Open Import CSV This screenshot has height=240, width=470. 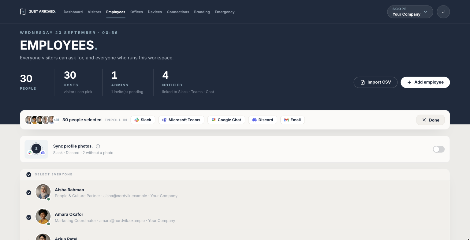tap(375, 82)
